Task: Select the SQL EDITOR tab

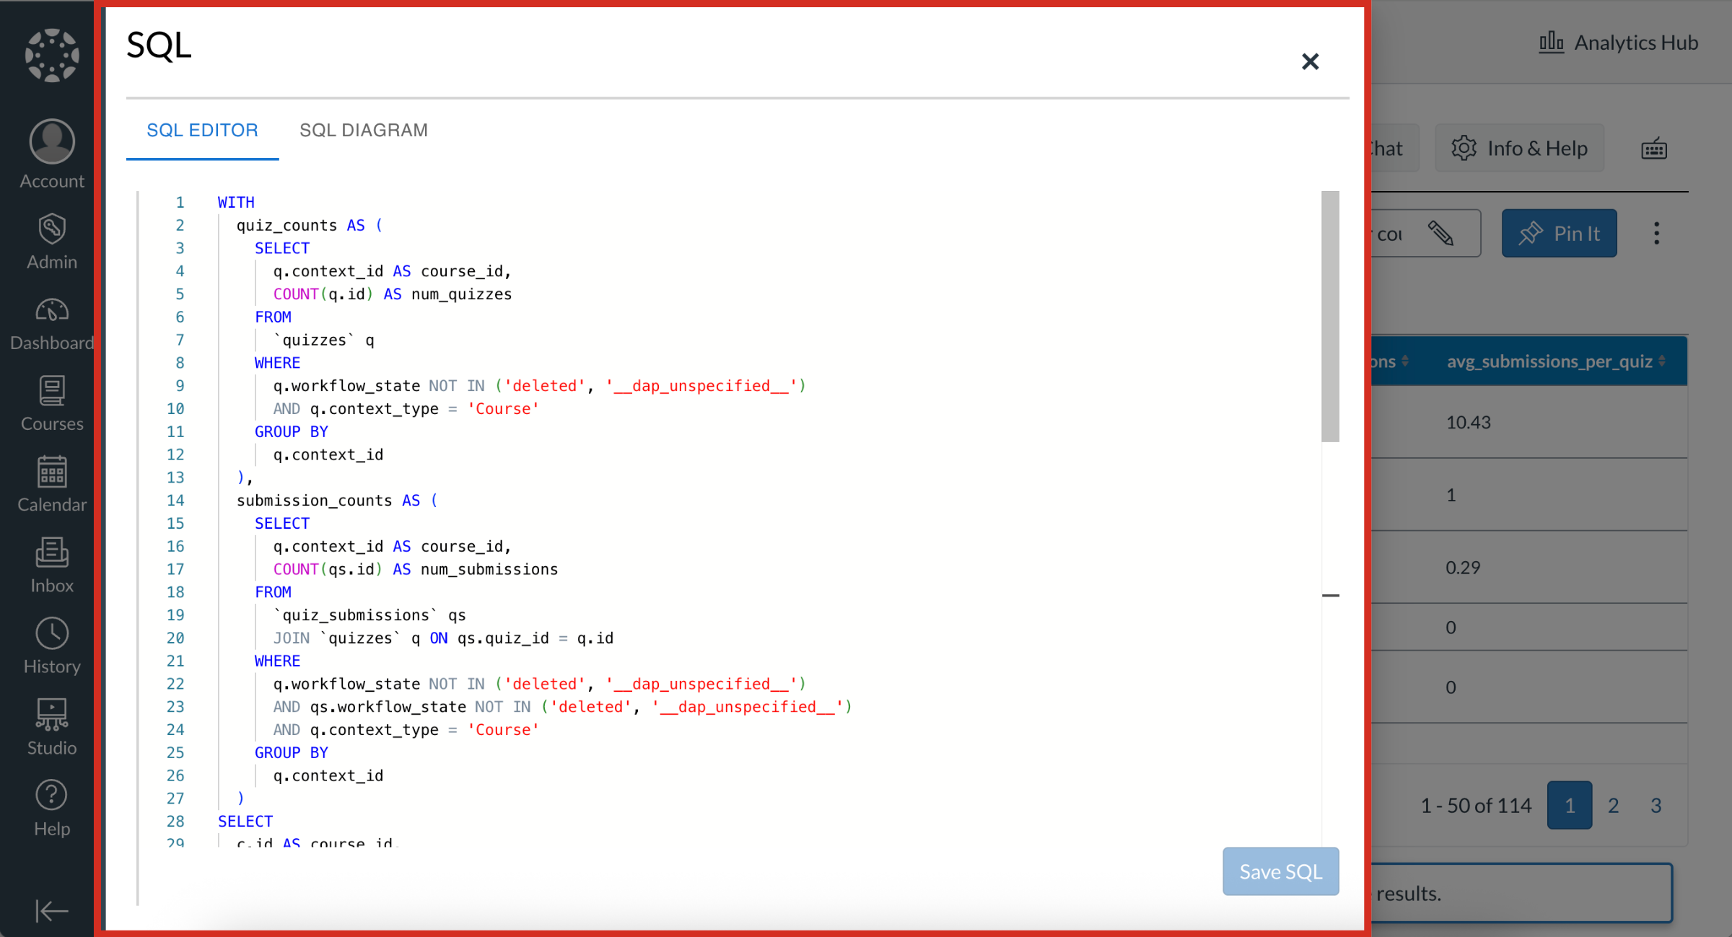Action: click(x=202, y=130)
